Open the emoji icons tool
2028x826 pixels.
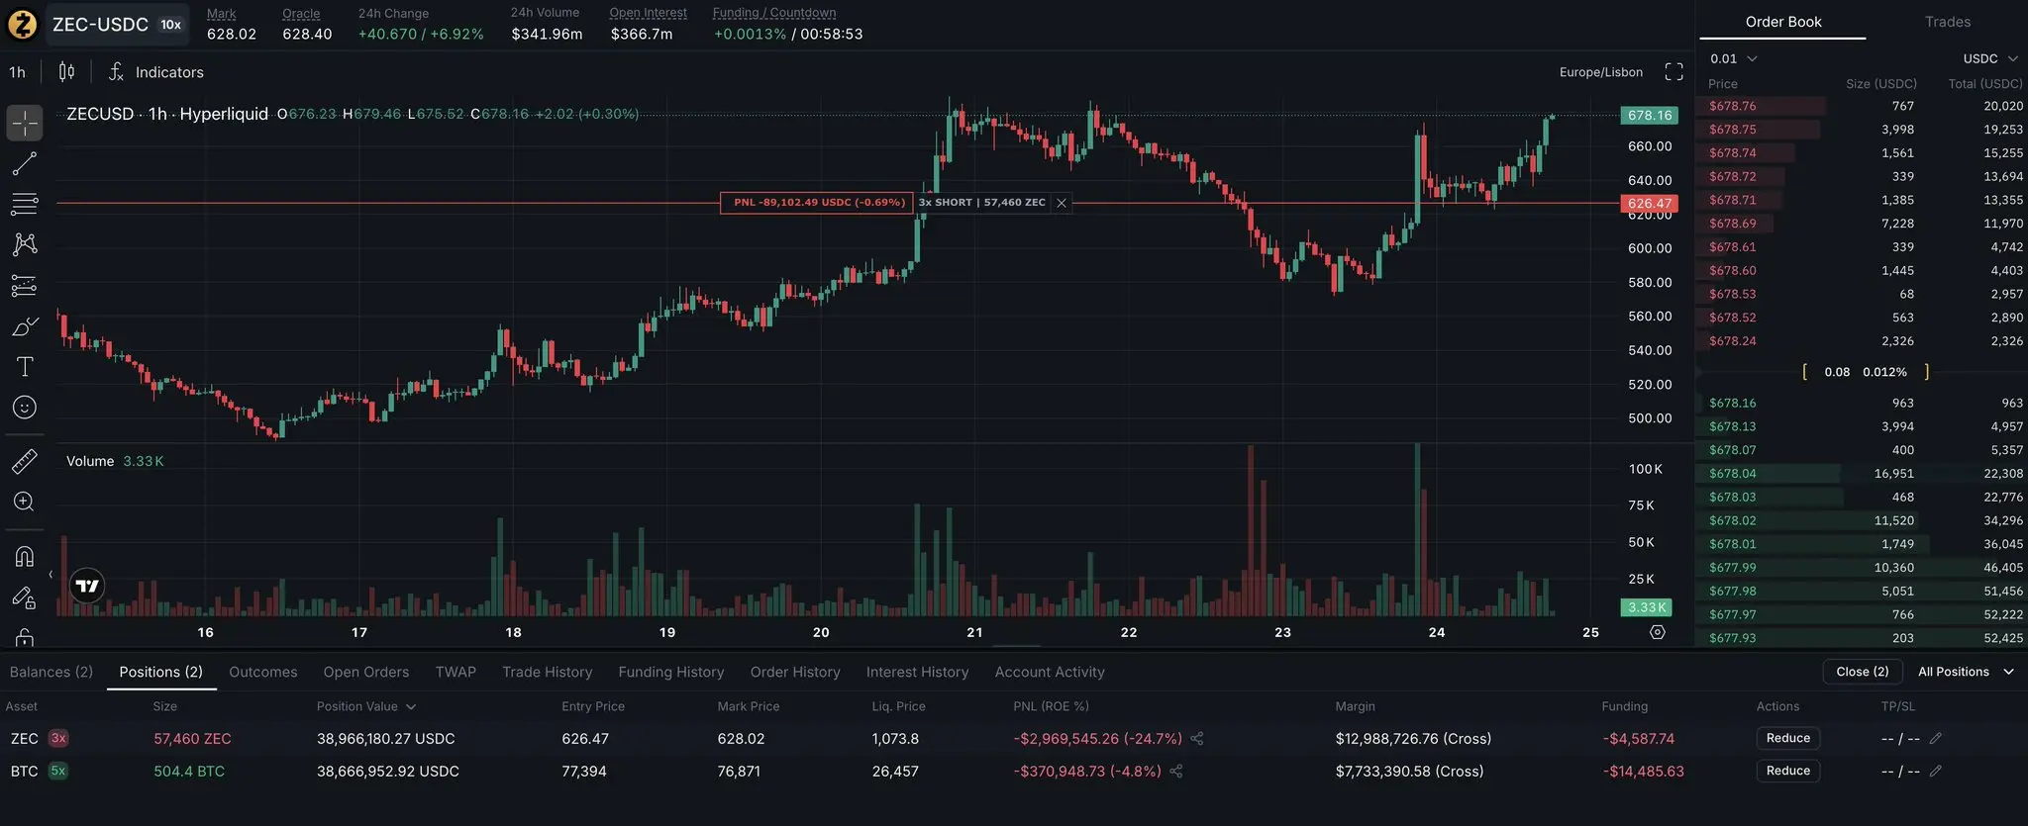(25, 407)
